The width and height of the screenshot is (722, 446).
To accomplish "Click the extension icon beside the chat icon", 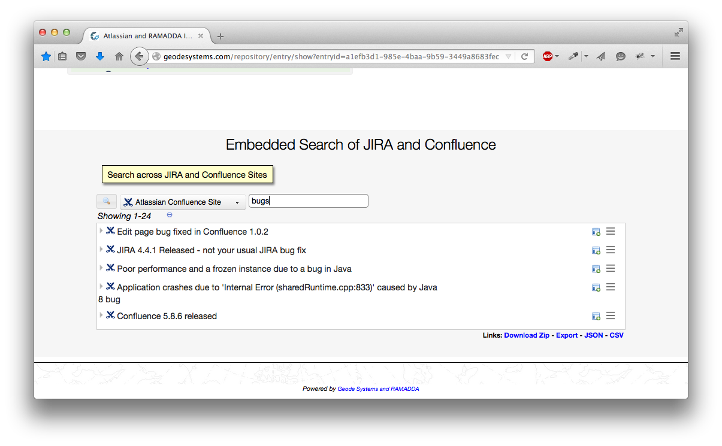I will (x=640, y=56).
